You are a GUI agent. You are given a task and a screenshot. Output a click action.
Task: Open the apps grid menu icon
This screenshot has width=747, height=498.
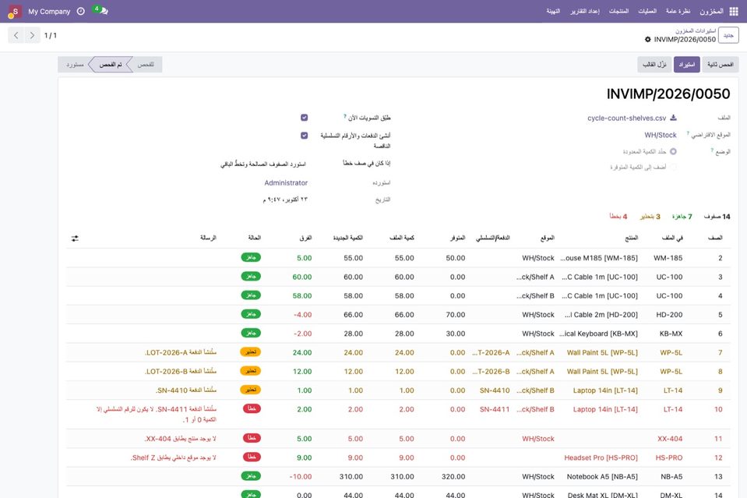pyautogui.click(x=734, y=12)
